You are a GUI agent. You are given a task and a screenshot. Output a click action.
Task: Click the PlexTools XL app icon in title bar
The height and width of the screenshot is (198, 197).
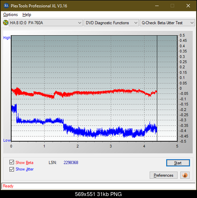tap(6, 6)
